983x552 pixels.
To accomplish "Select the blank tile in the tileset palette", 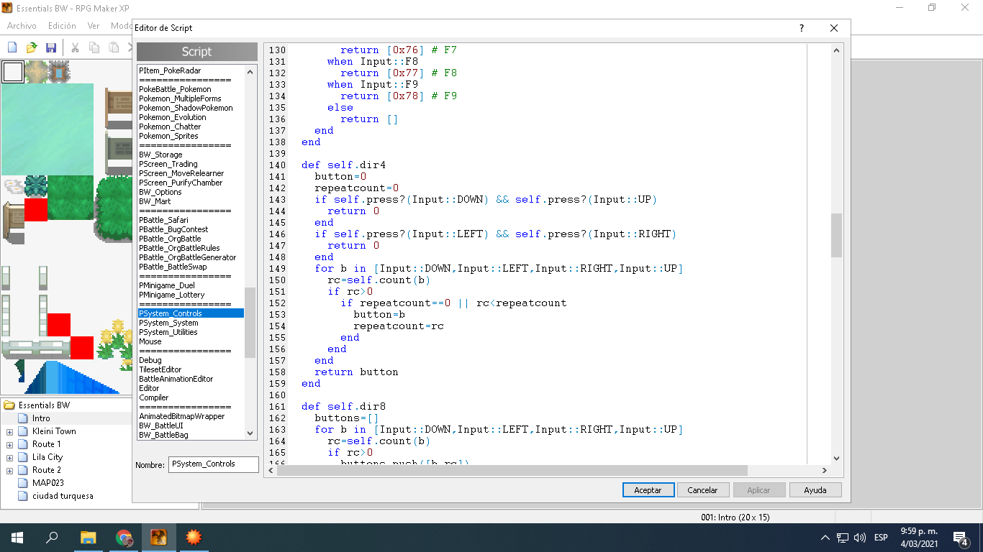I will pos(12,72).
